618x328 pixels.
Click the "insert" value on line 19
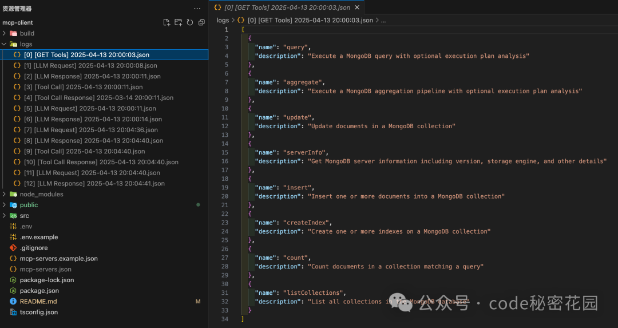[x=297, y=188]
